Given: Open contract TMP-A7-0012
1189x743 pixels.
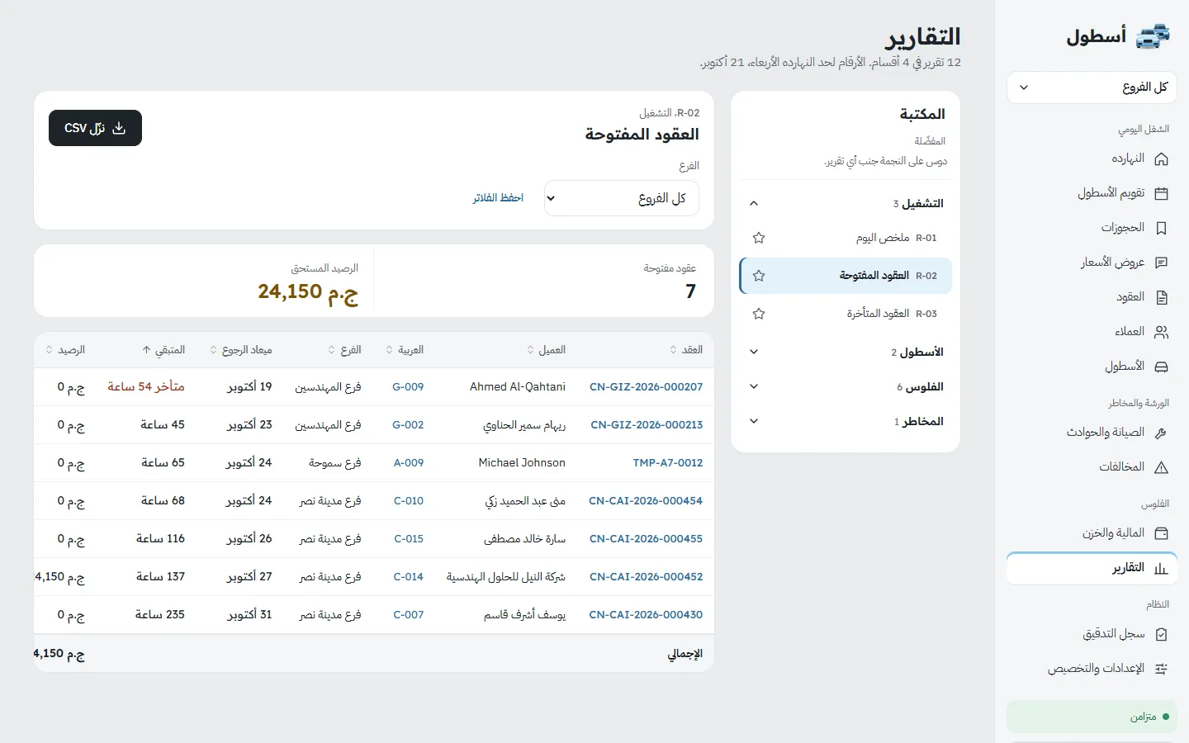Looking at the screenshot, I should pyautogui.click(x=667, y=462).
